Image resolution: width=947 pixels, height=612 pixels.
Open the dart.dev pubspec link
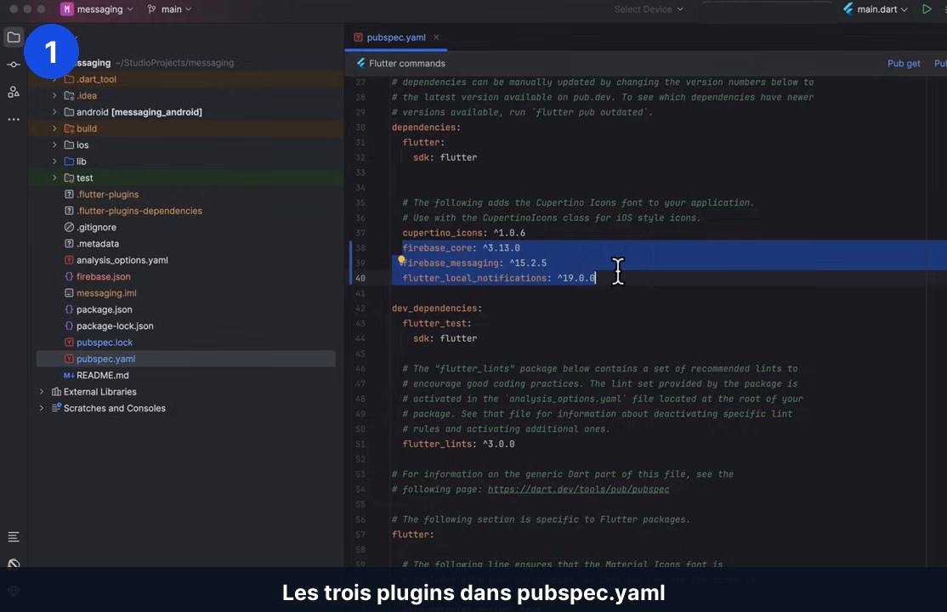click(578, 490)
